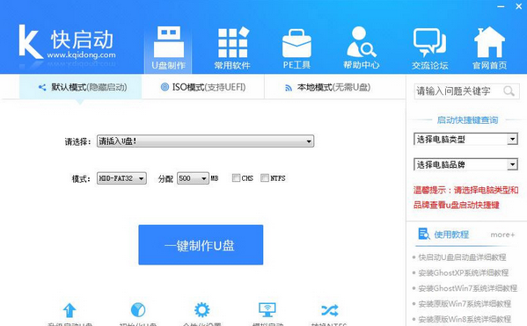This screenshot has width=527, height=326.
Task: Click www.kqidong.com website text
Action: (81, 54)
